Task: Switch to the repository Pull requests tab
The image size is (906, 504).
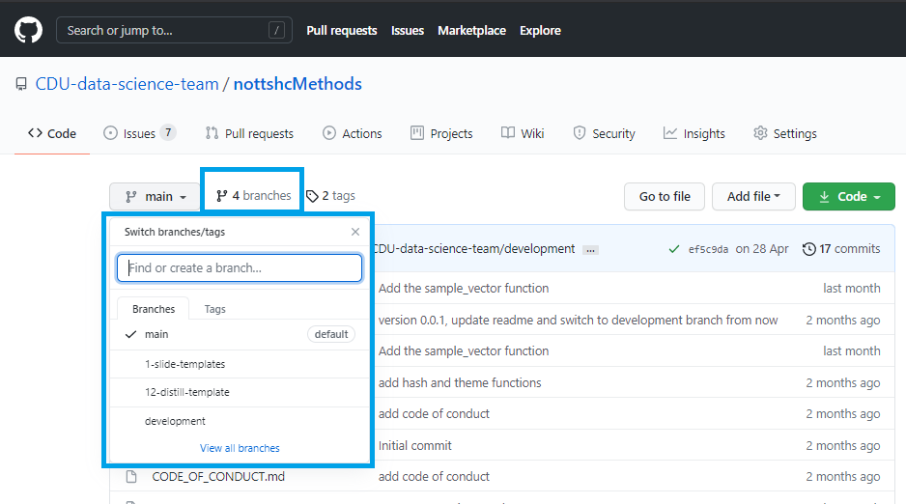Action: pos(249,133)
